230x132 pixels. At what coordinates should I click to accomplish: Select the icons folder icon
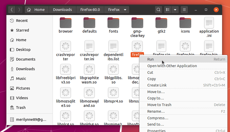(x=185, y=23)
